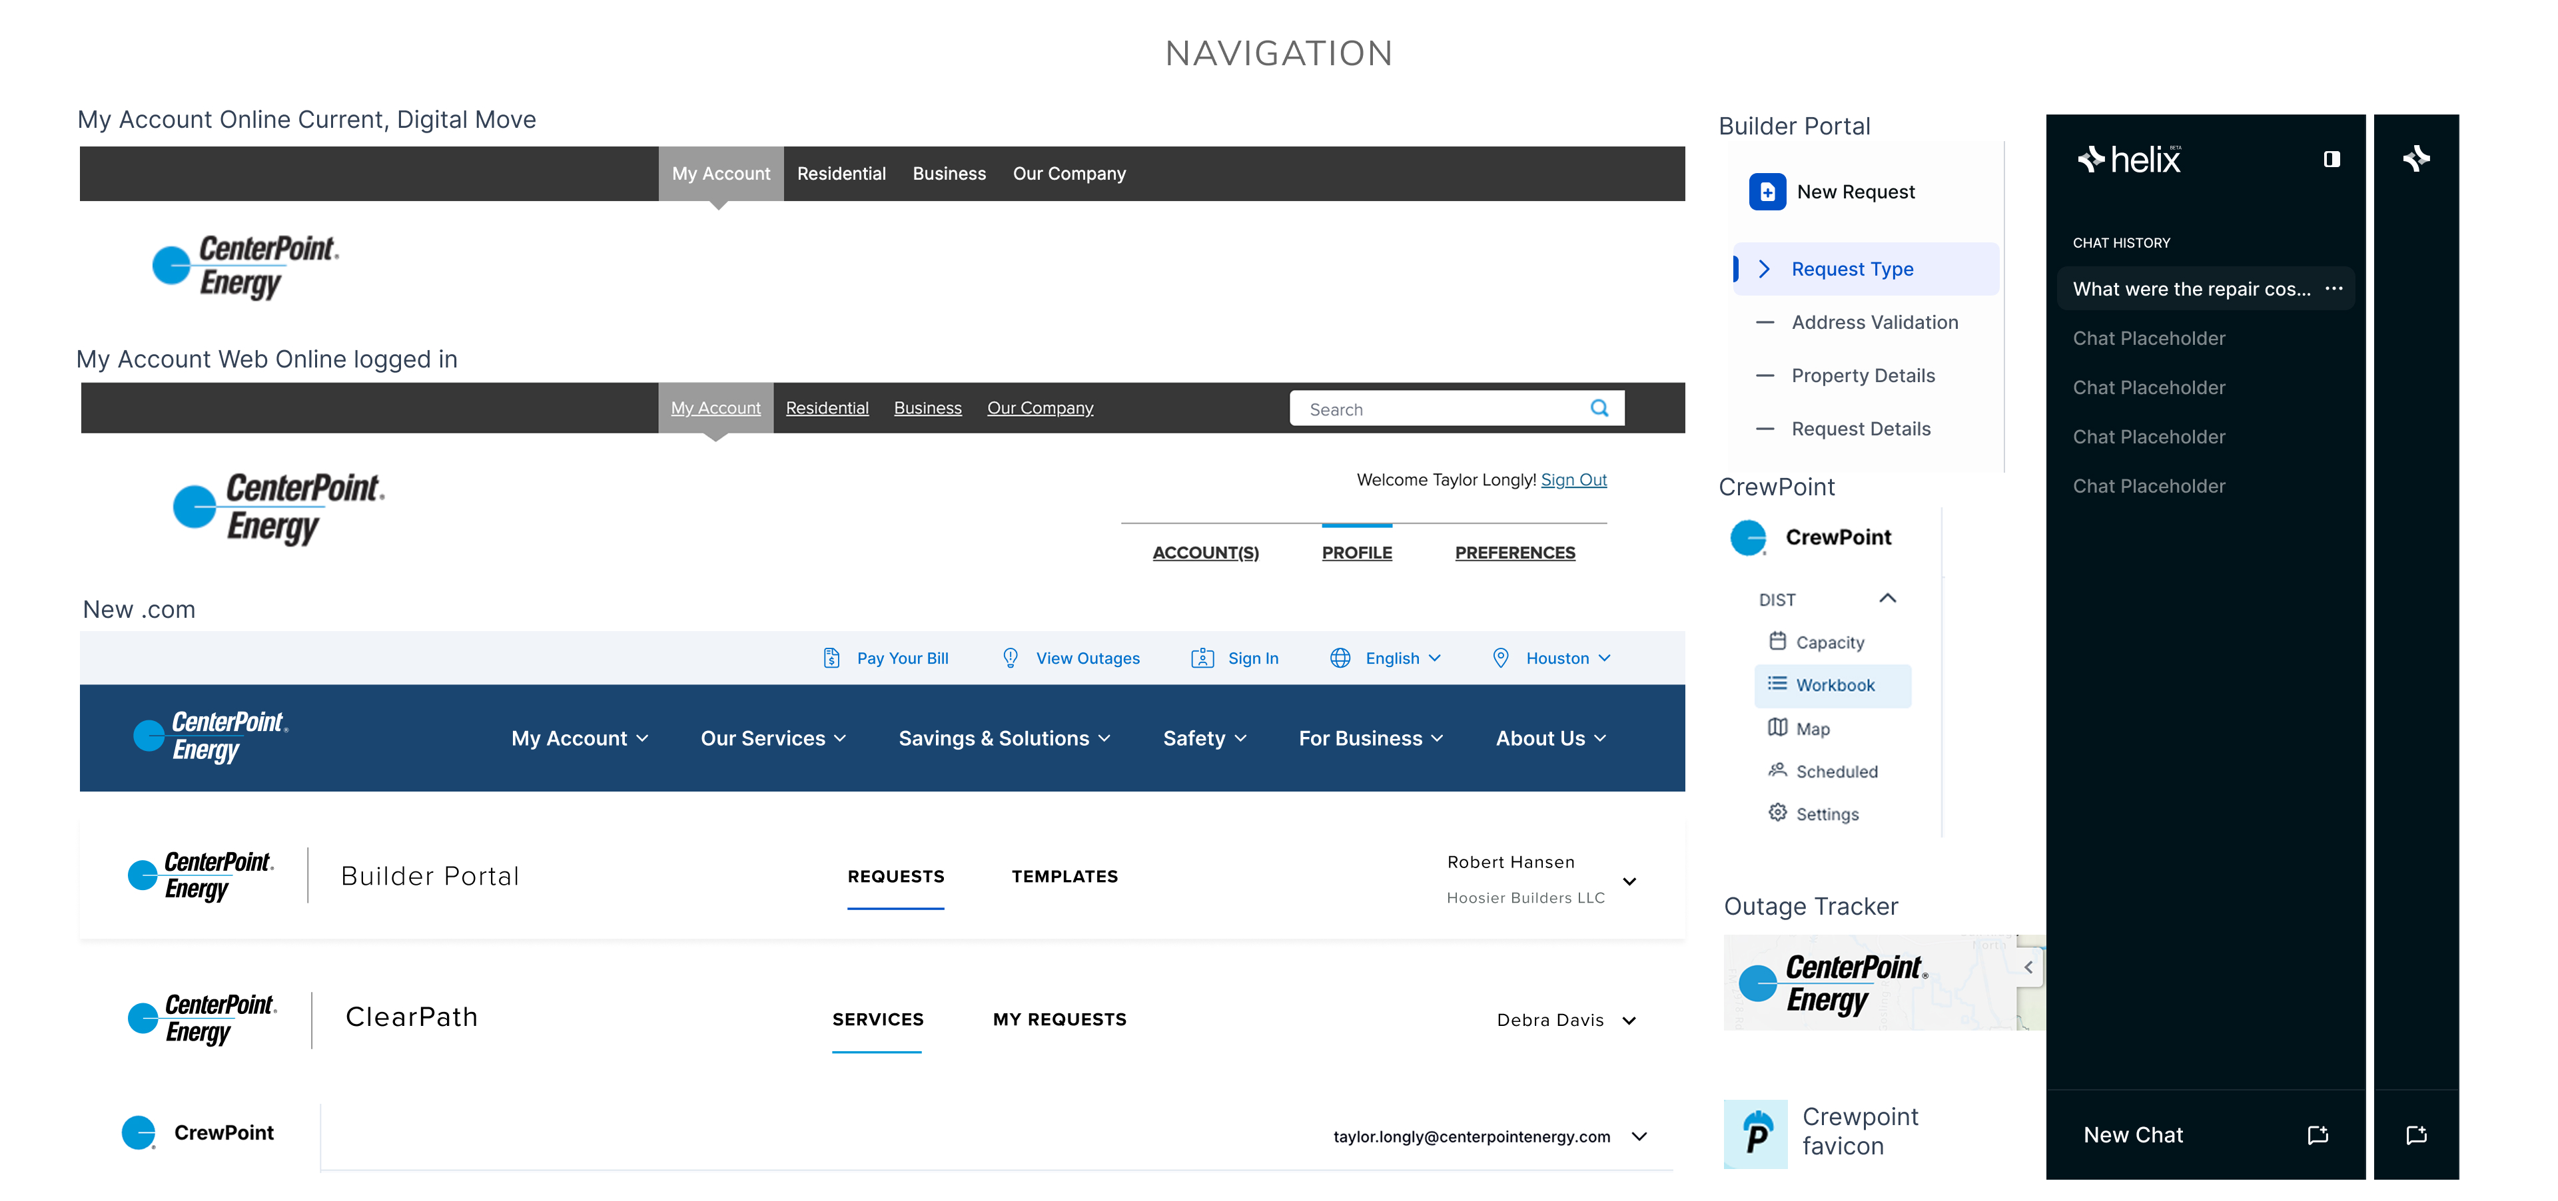Click the underlined Residential link

pos(826,408)
